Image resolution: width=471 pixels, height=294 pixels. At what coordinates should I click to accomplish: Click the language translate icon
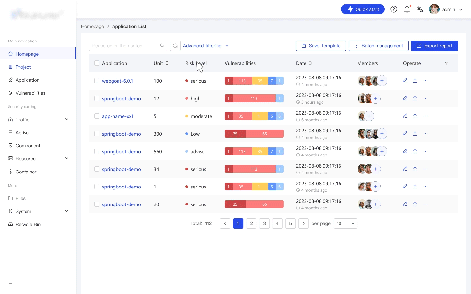(420, 9)
